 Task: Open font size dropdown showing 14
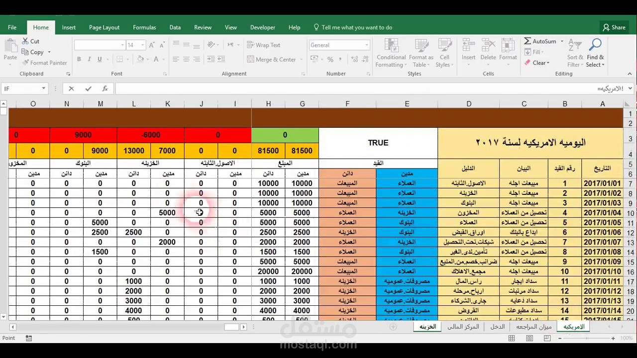[x=142, y=45]
